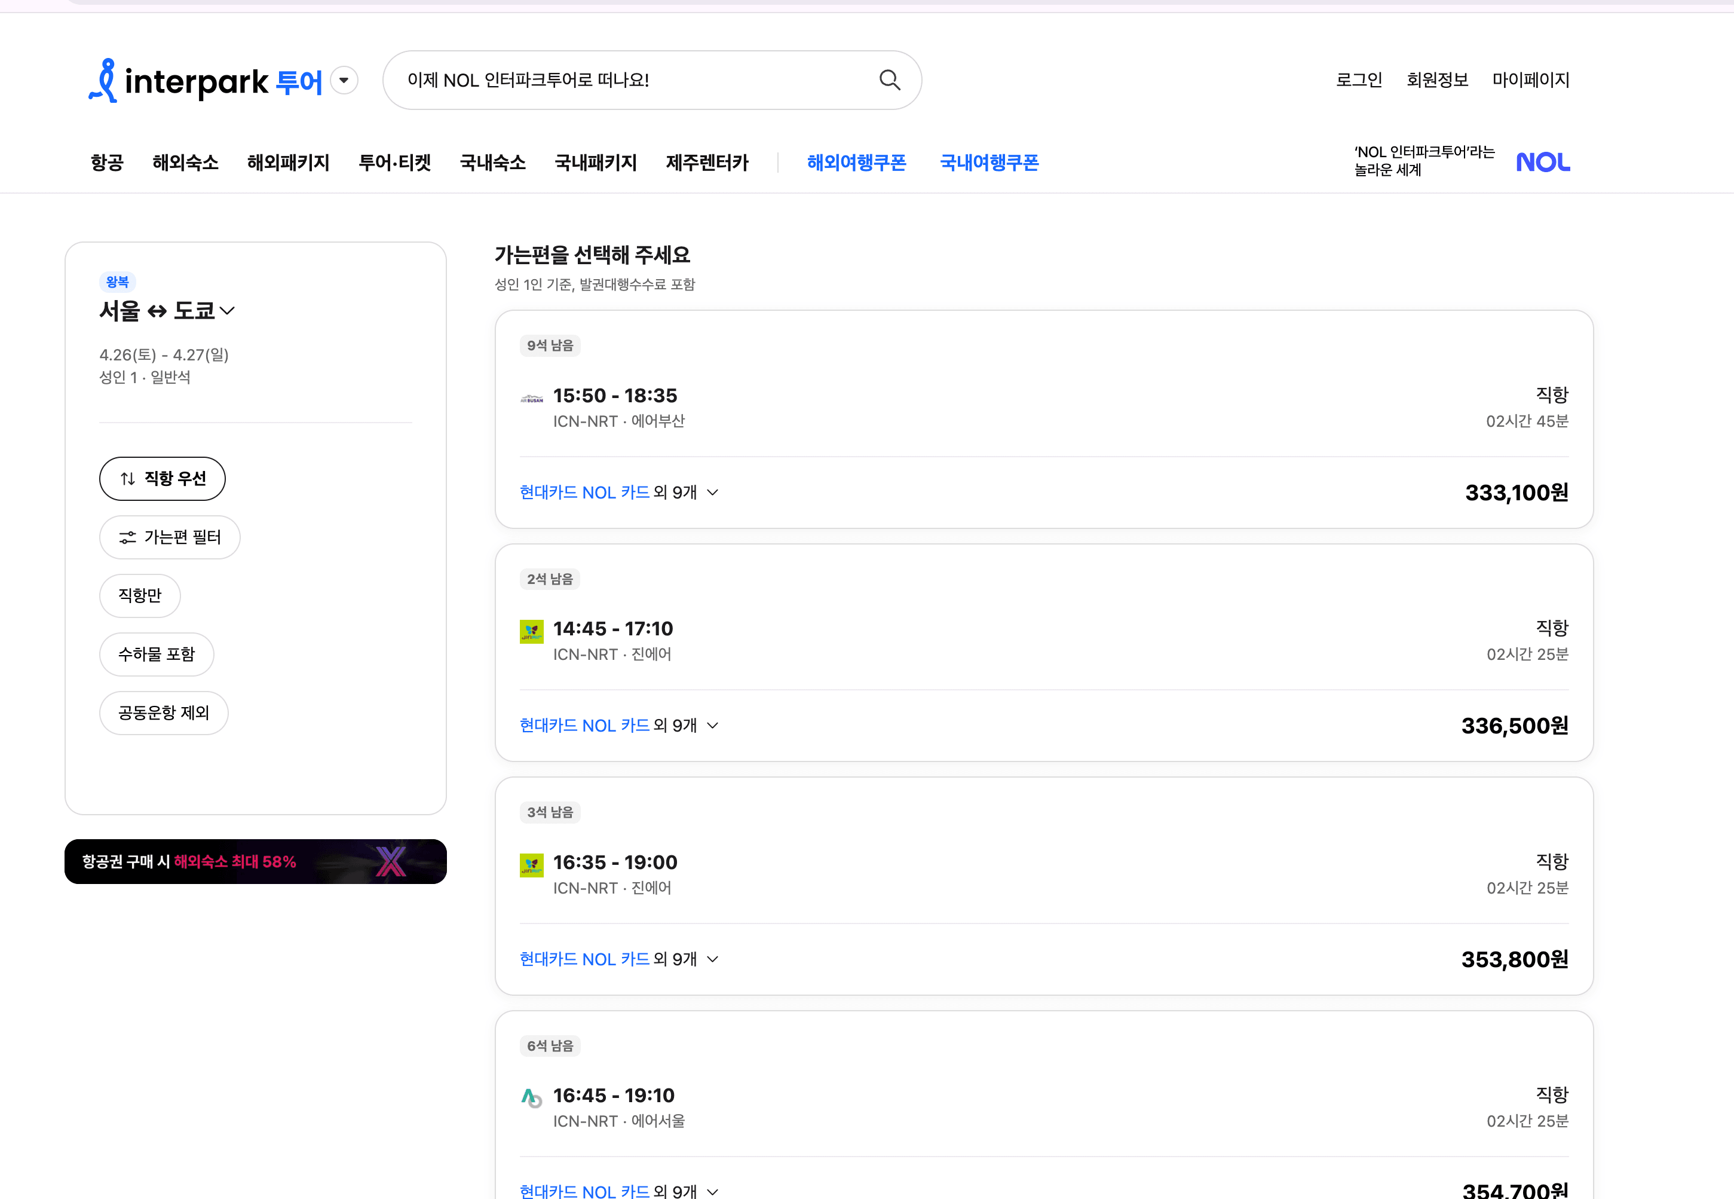The height and width of the screenshot is (1199, 1734).
Task: Click the search magnifier icon
Action: [889, 79]
